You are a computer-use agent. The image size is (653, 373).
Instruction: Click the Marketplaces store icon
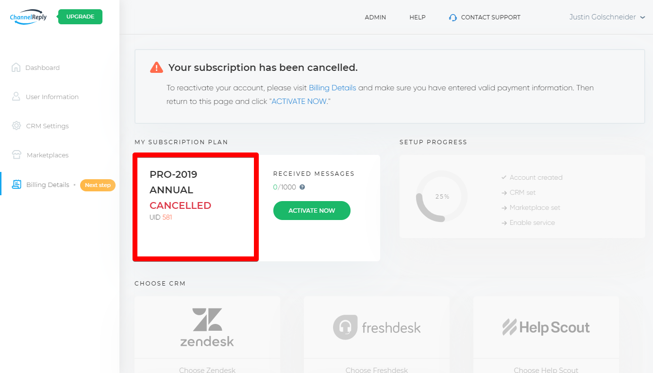[x=17, y=155]
